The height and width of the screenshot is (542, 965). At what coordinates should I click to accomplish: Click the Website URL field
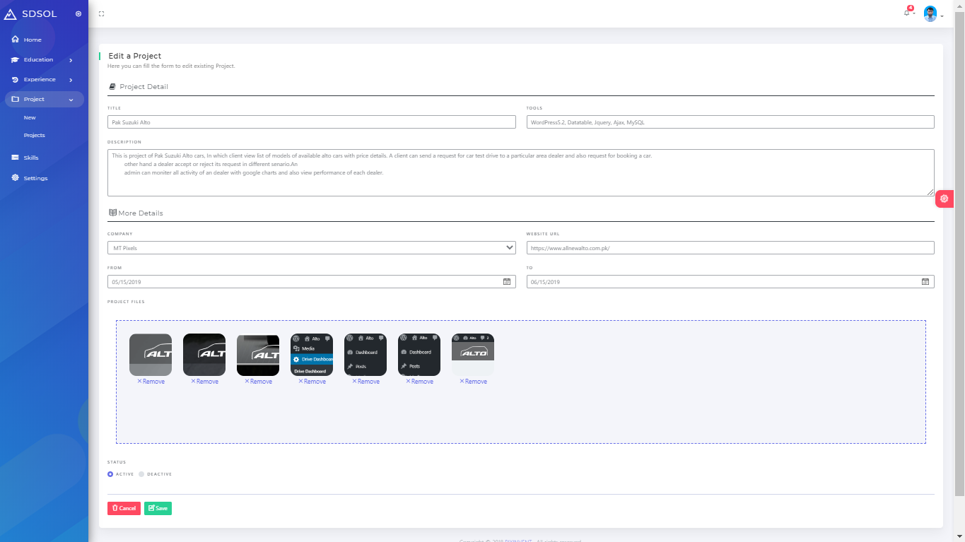(730, 248)
